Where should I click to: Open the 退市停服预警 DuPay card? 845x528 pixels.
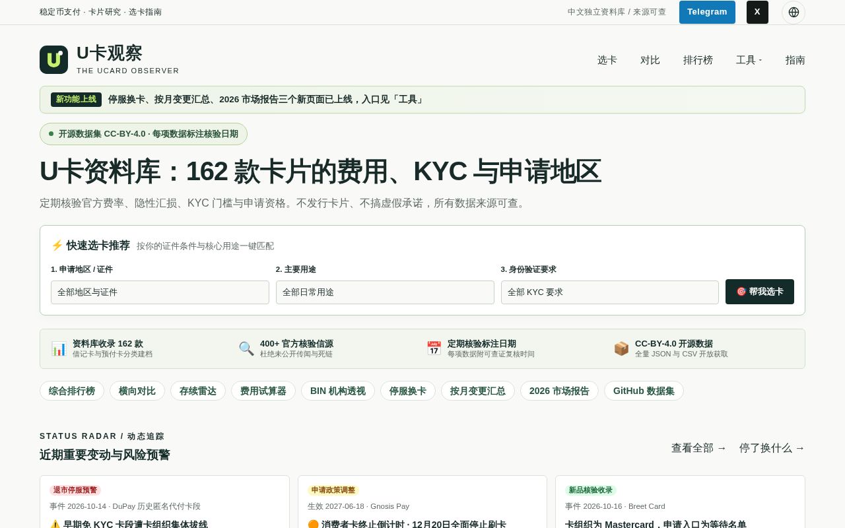pos(164,502)
